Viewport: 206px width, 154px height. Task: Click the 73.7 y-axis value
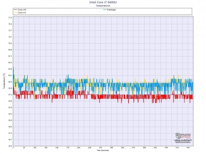(x=10, y=31)
